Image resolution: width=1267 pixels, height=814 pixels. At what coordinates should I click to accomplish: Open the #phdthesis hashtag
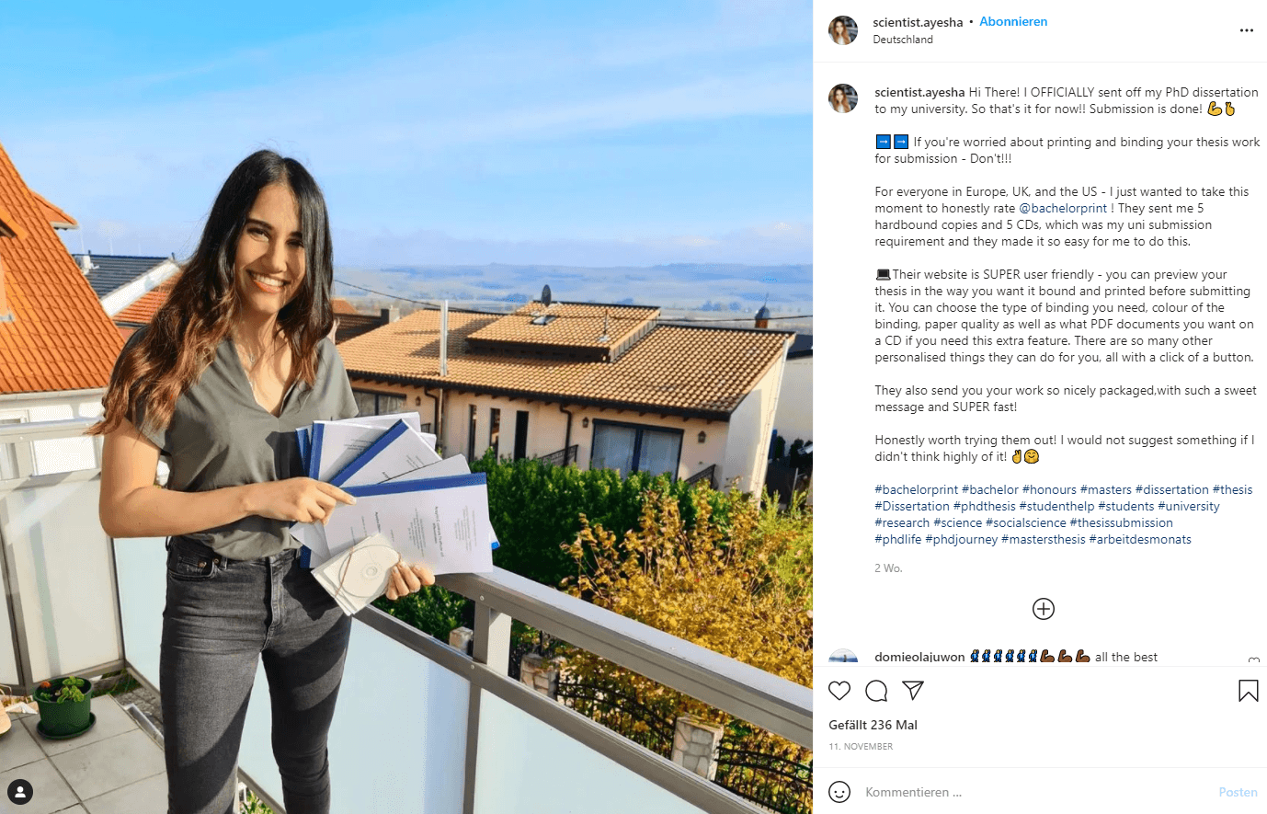(x=985, y=507)
